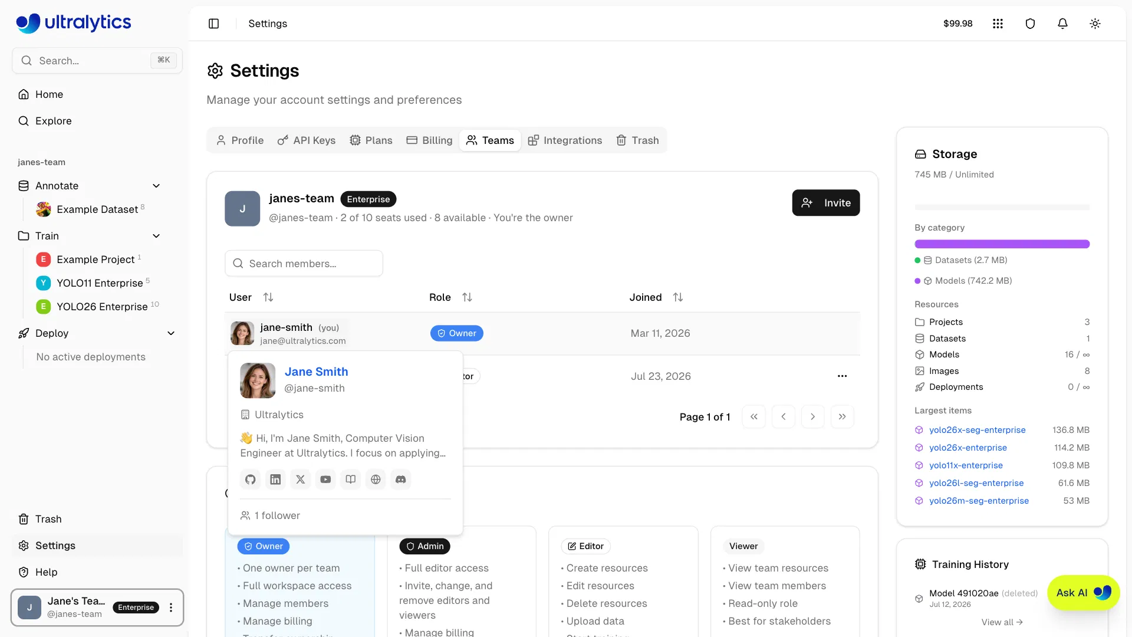Open Discord icon in profile card
Screen dimensions: 1132x637
(x=401, y=480)
